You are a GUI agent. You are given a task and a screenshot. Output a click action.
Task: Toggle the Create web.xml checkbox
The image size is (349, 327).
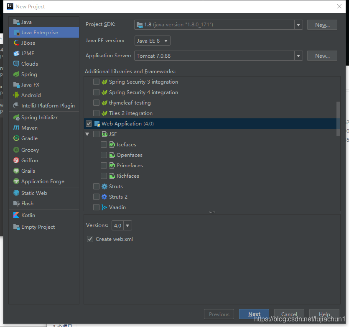pyautogui.click(x=90, y=239)
